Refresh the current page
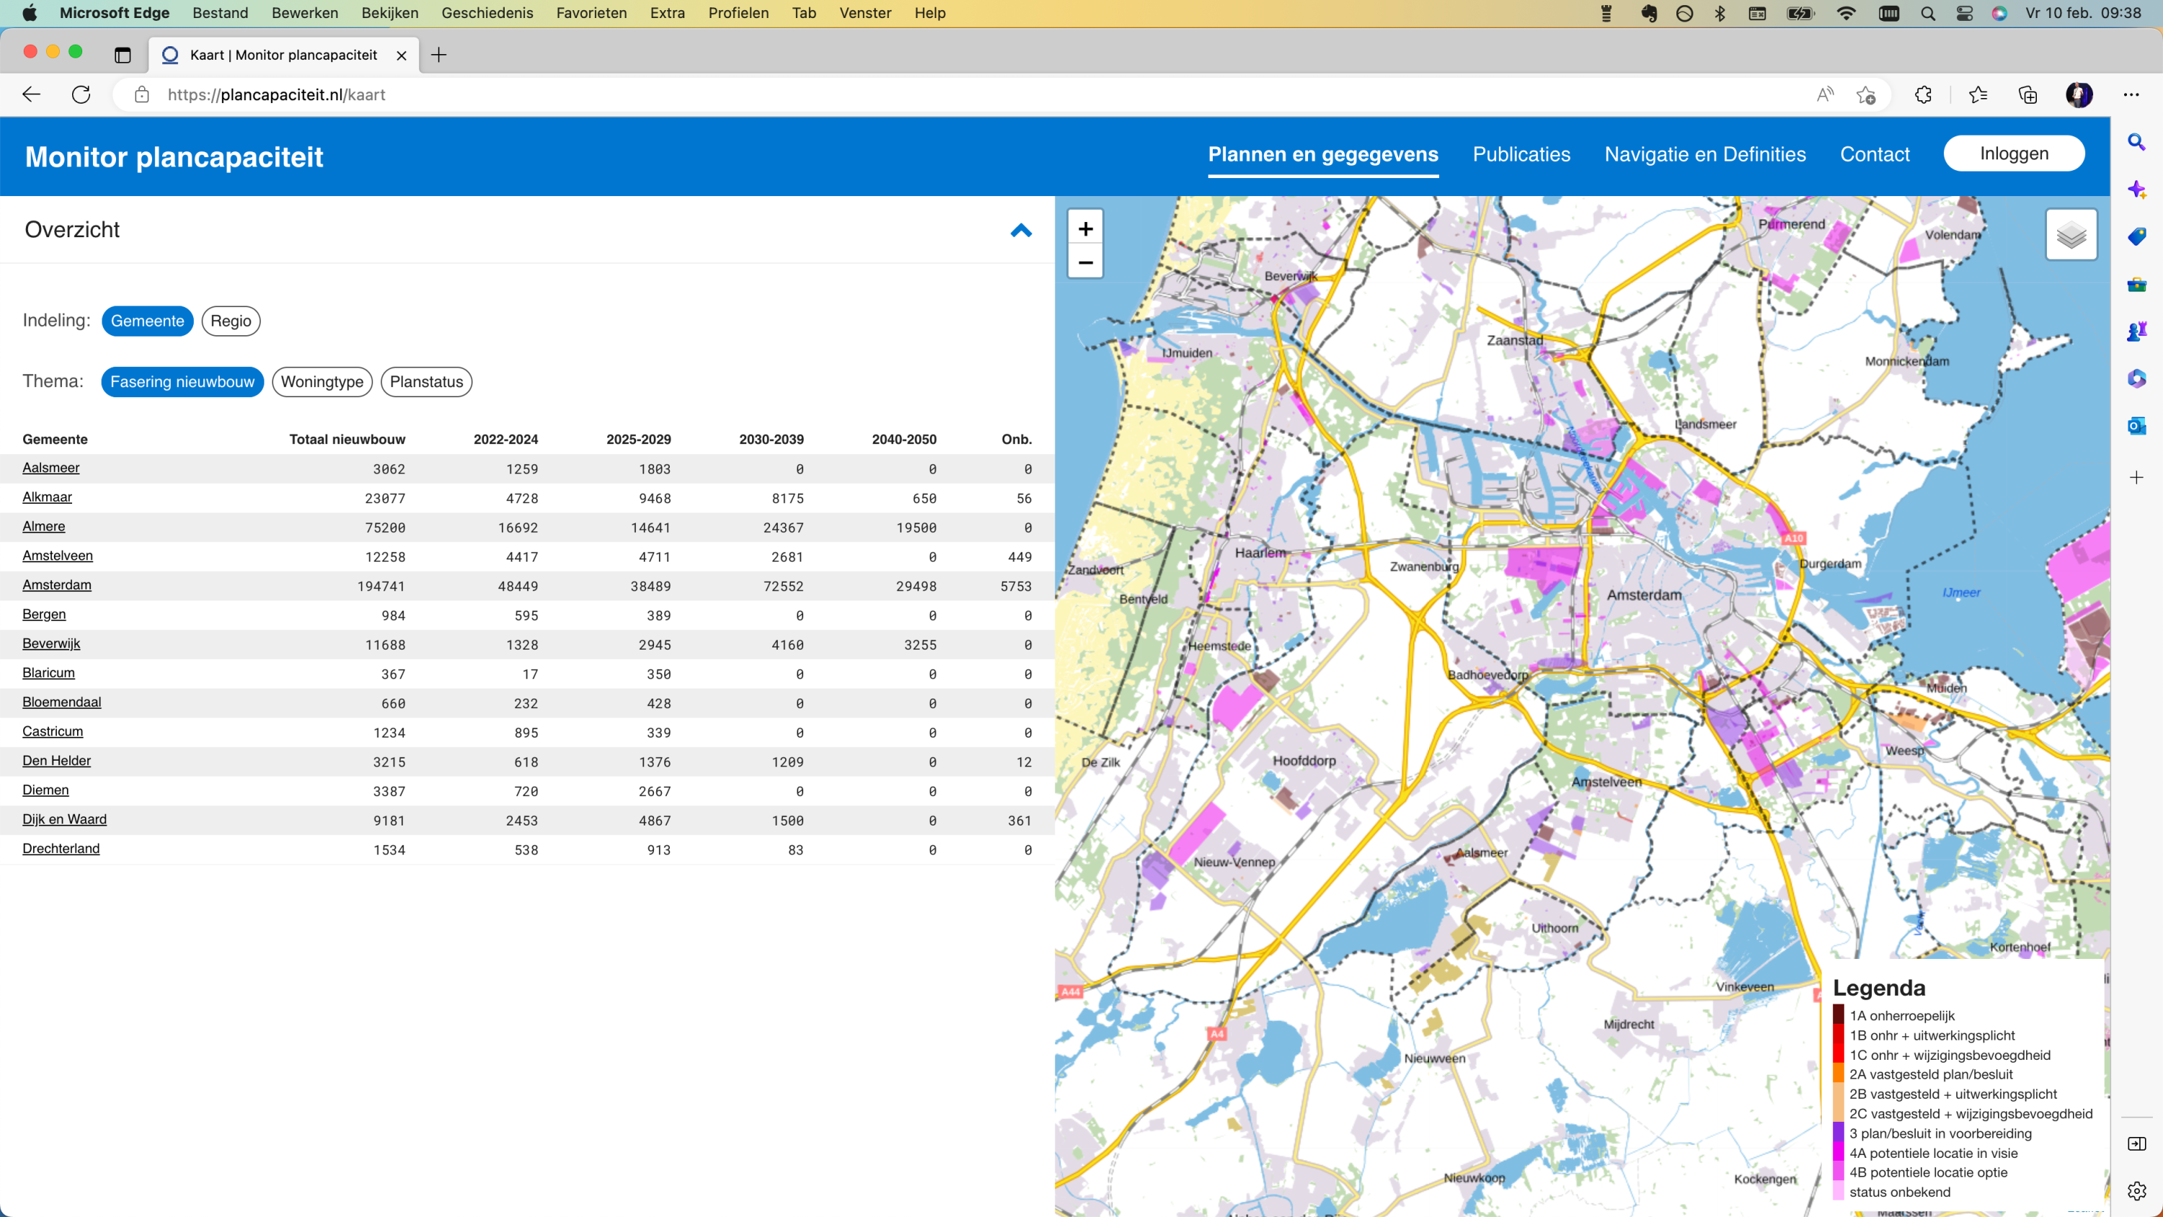 click(81, 95)
